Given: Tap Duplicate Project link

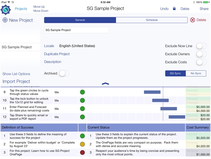Looking at the screenshot, I should (57, 54).
